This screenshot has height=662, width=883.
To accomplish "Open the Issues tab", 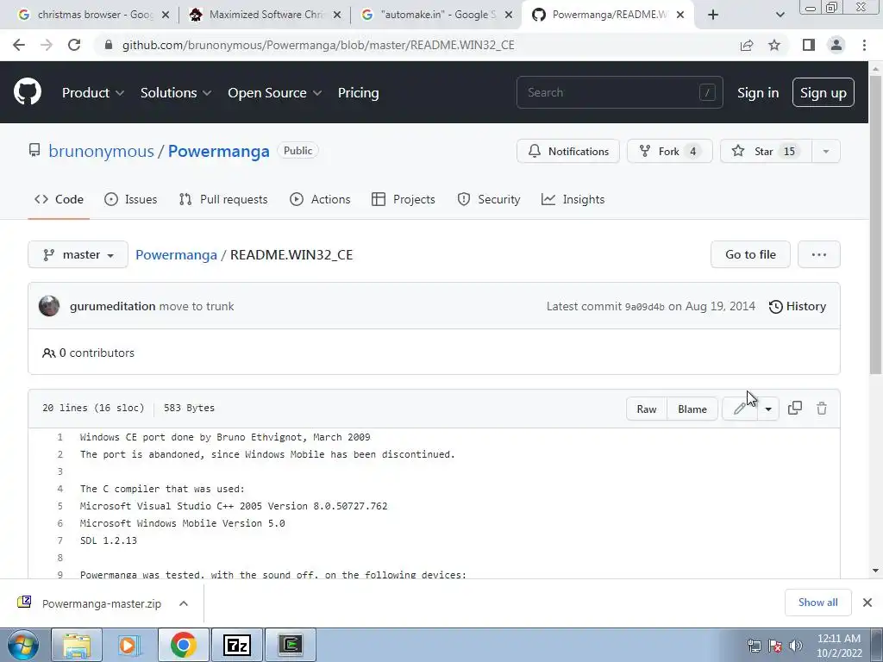I will [131, 199].
